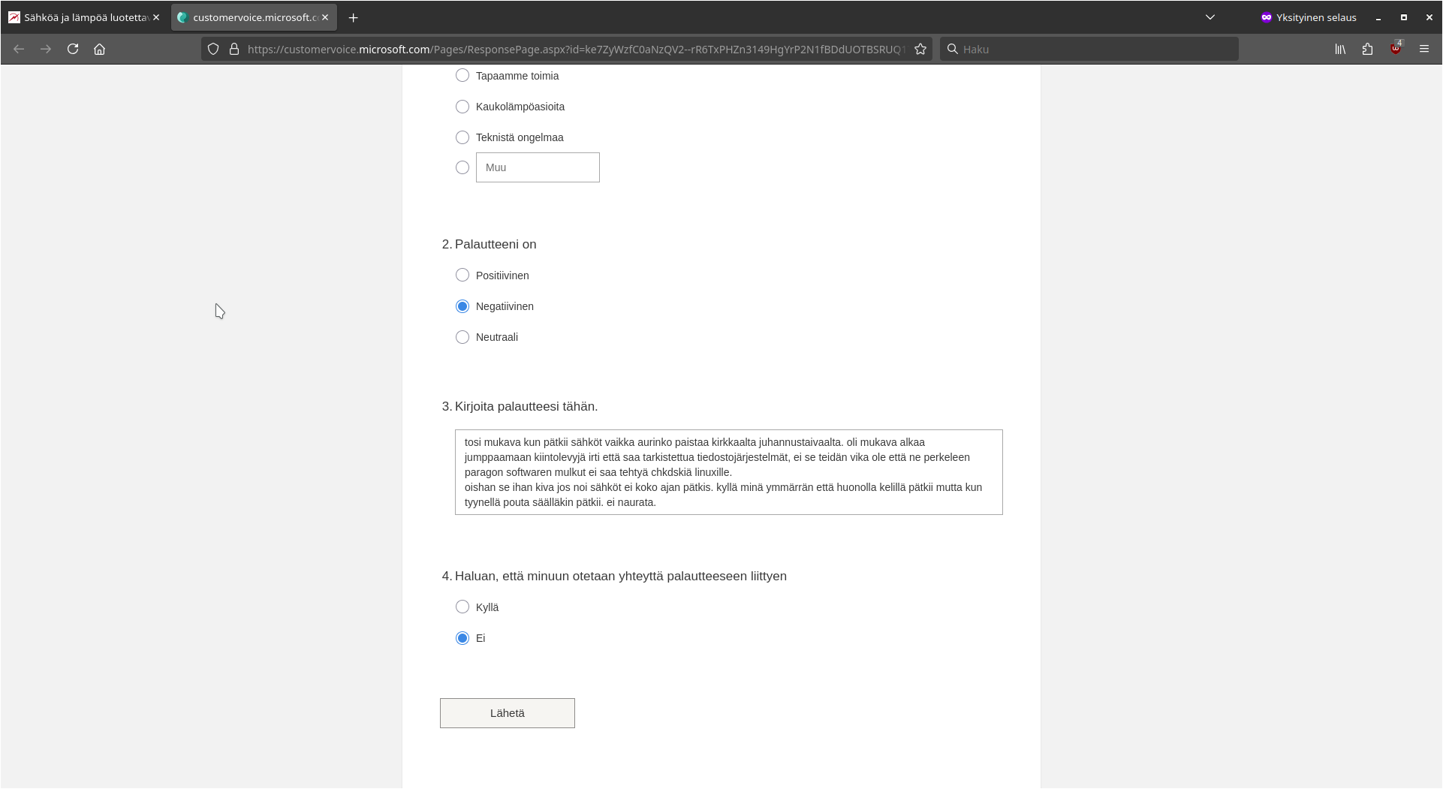Reload the current page
The height and width of the screenshot is (789, 1443).
click(73, 49)
